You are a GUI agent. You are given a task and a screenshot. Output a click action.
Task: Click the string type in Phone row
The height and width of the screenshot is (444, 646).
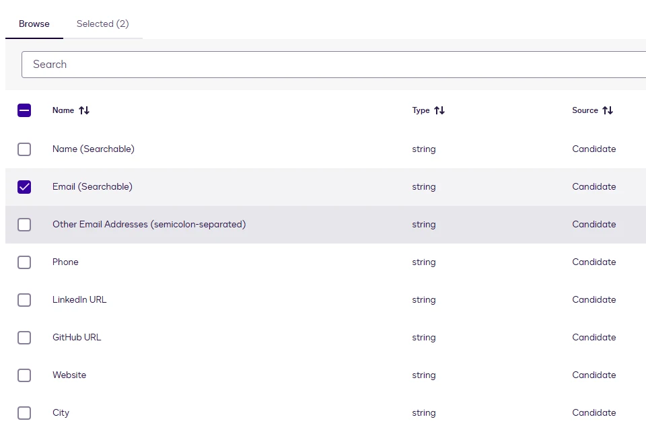pos(424,262)
